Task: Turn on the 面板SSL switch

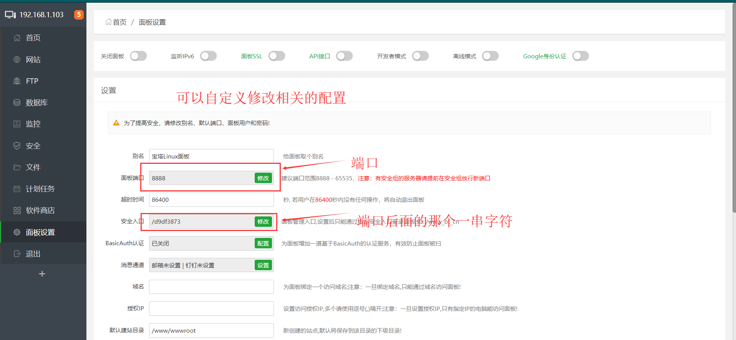Action: pos(277,56)
